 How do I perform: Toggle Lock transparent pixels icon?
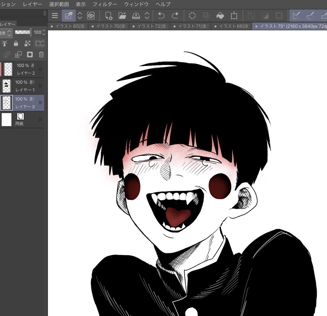27,43
